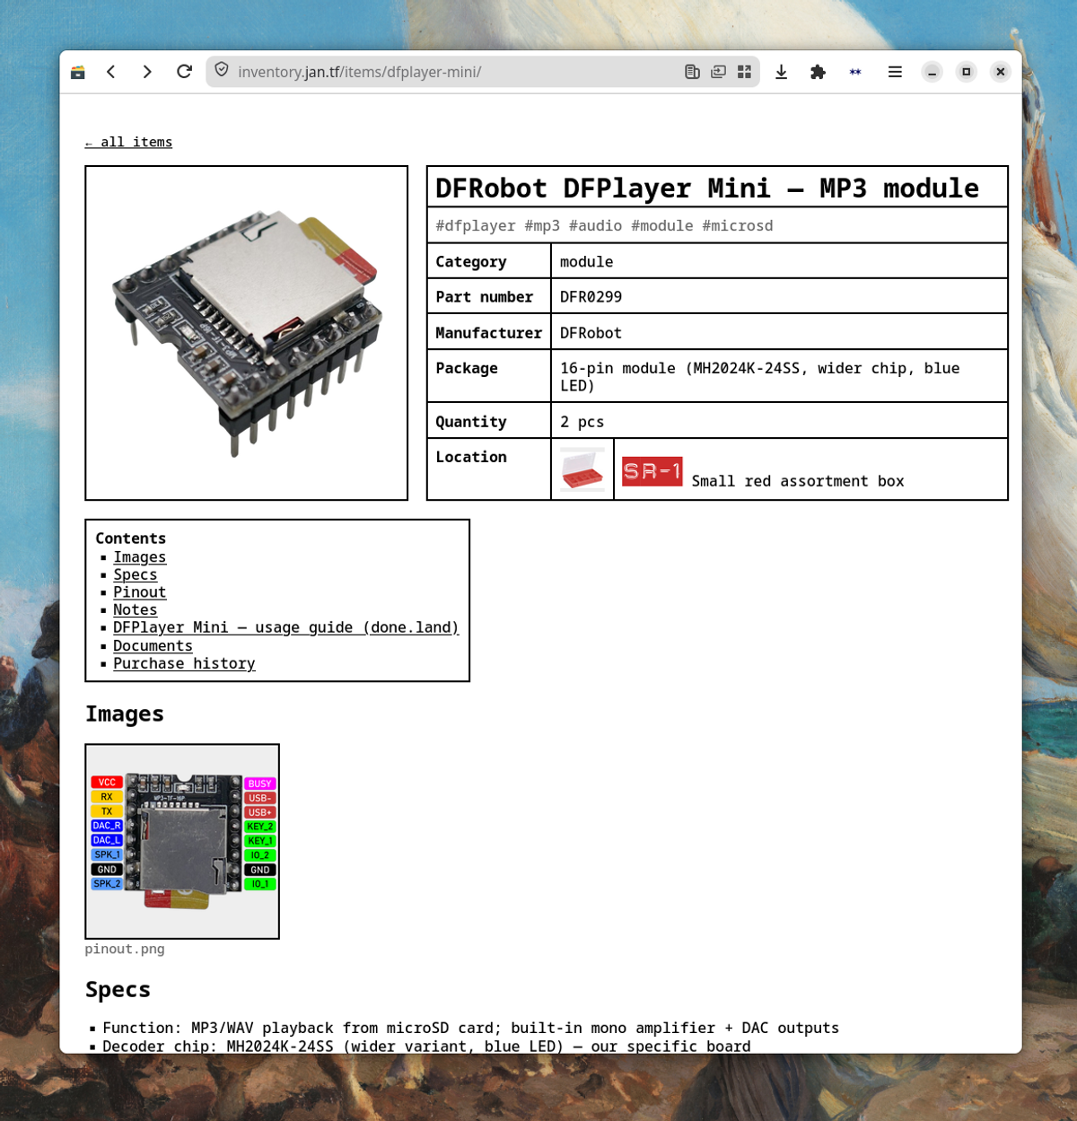Select the part number DFR0299
The height and width of the screenshot is (1121, 1077).
pyautogui.click(x=591, y=297)
